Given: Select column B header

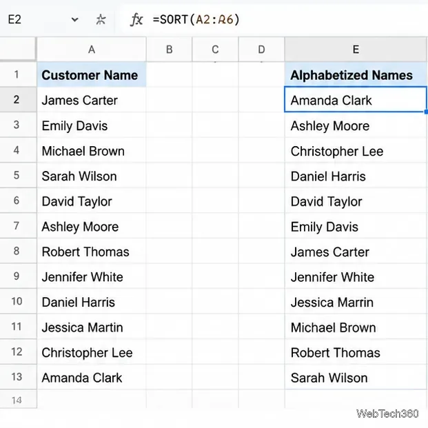Looking at the screenshot, I should point(170,50).
